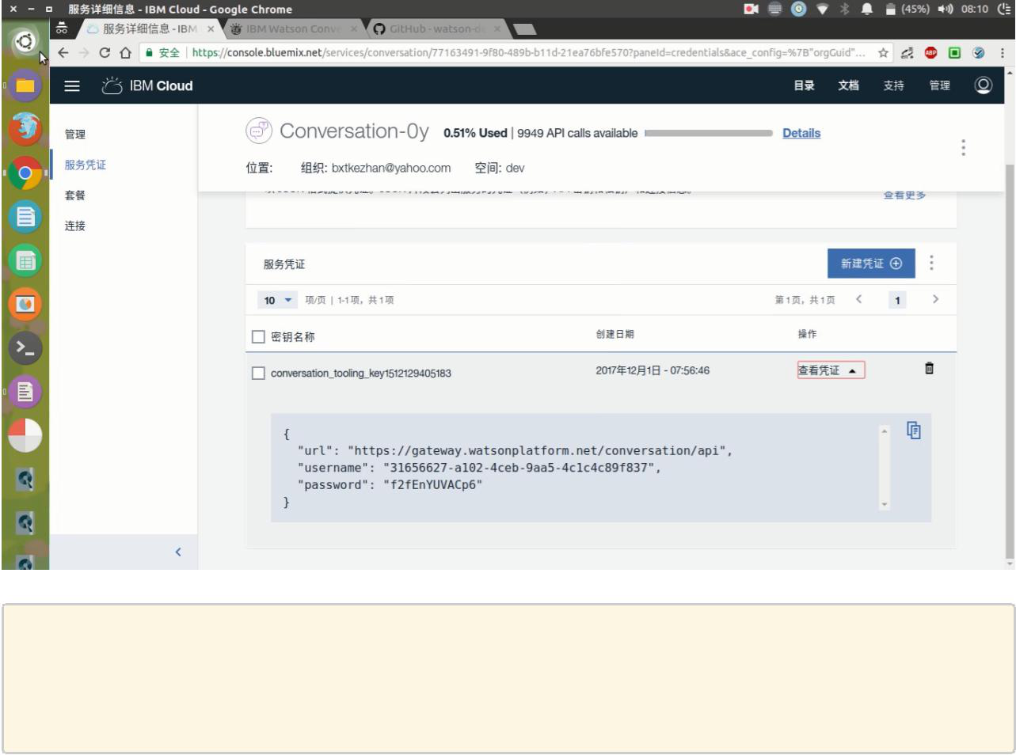Click the gateway.watsonplatform.net url value
1016x755 pixels.
pyautogui.click(x=538, y=450)
